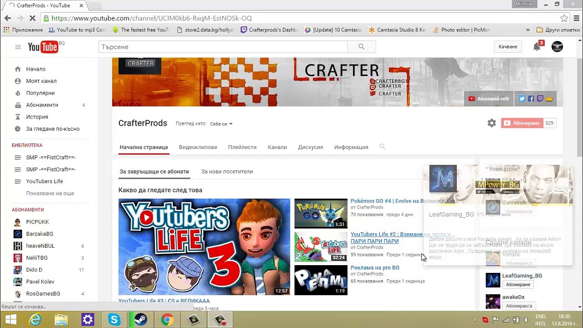
Task: Click the channel search magnifier icon
Action: pos(383,147)
